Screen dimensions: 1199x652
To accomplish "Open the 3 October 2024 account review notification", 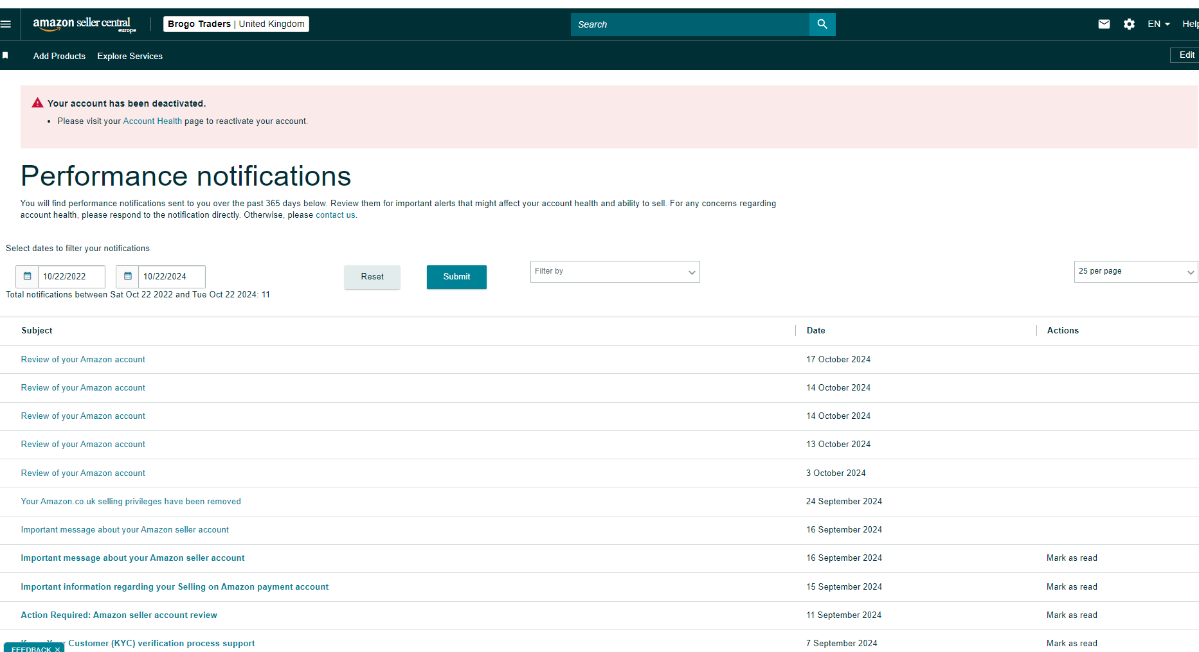I will (83, 473).
